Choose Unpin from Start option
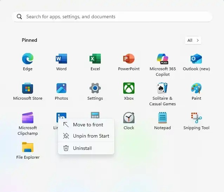224x192 pixels. (91, 136)
